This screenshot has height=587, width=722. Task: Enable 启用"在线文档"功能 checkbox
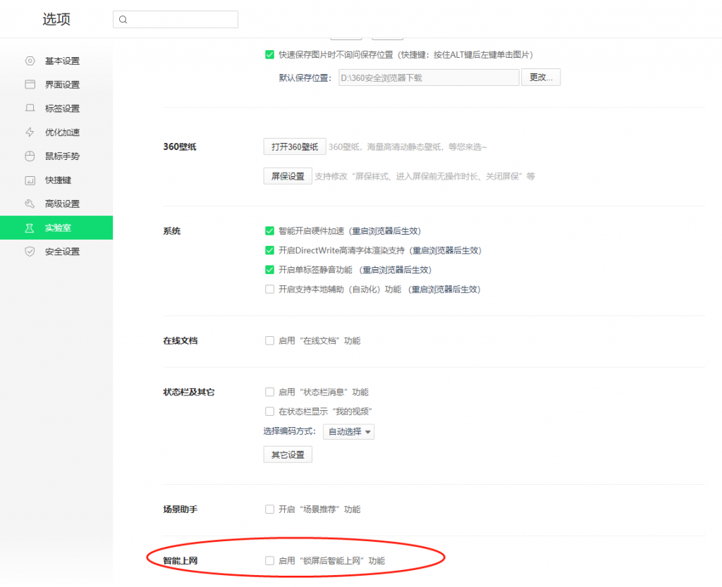pyautogui.click(x=270, y=340)
